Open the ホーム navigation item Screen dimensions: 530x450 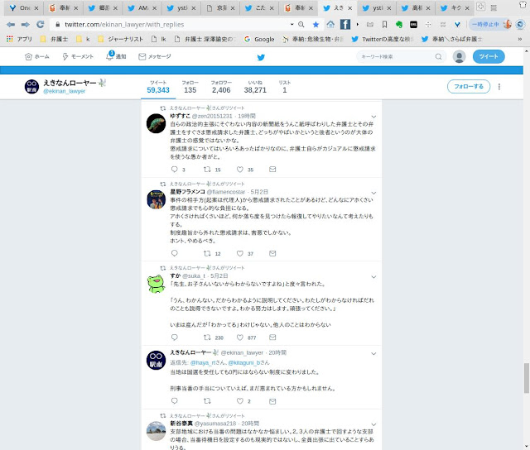click(x=36, y=57)
